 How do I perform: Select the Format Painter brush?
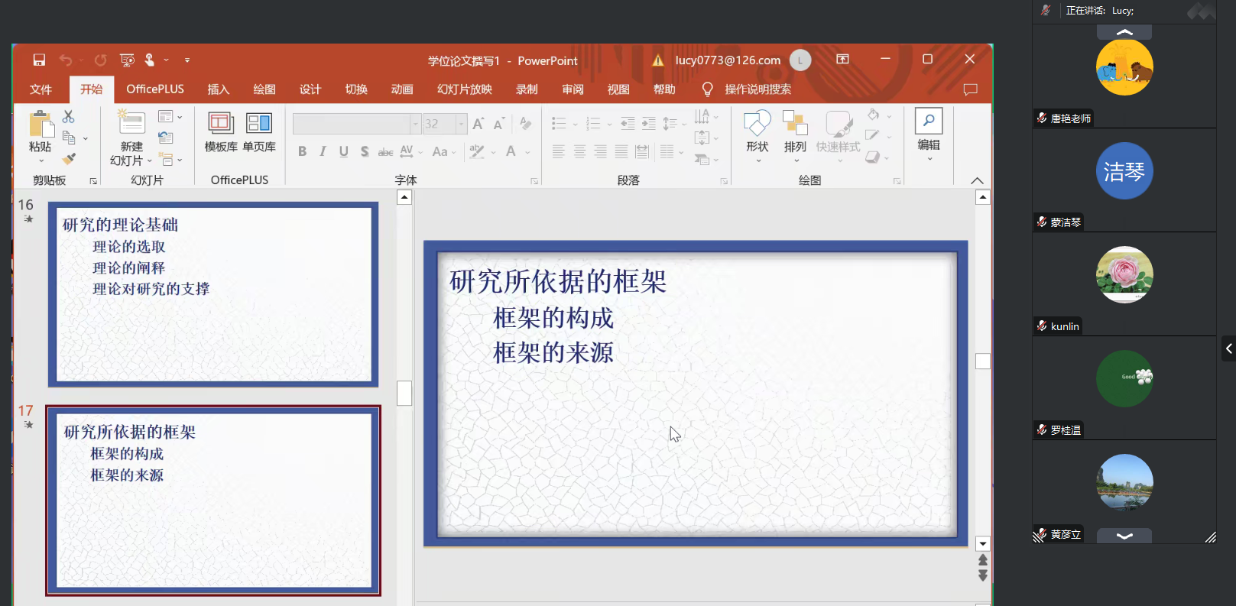click(69, 159)
